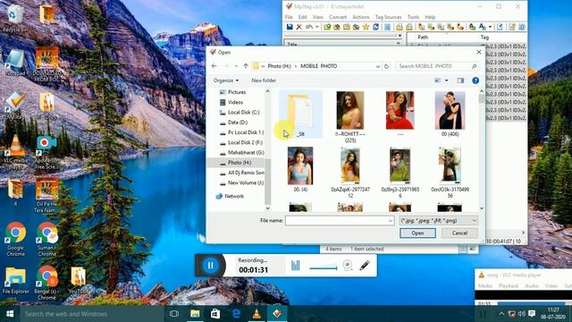The width and height of the screenshot is (572, 322).
Task: Open Actions menu in Mp3tag
Action: [x=361, y=17]
